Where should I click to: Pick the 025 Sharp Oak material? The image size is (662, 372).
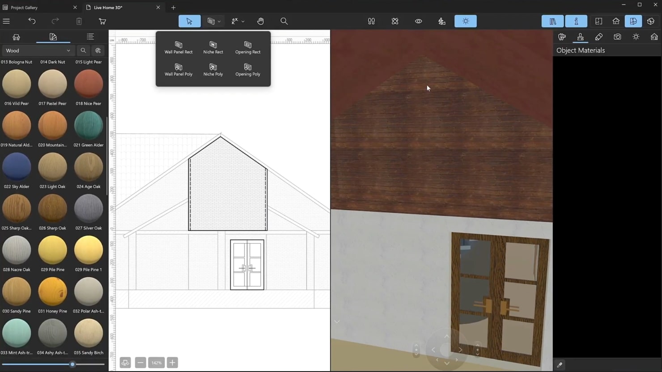coord(17,209)
